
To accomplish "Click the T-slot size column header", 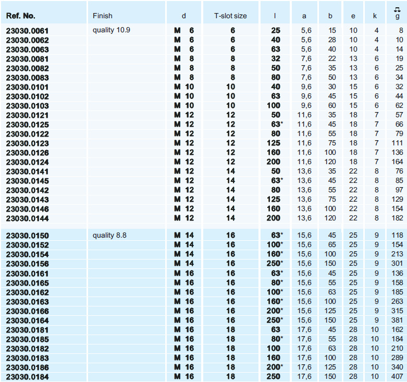I will pos(230,16).
